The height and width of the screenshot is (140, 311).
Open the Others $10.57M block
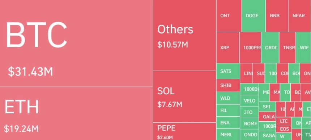tap(184, 35)
